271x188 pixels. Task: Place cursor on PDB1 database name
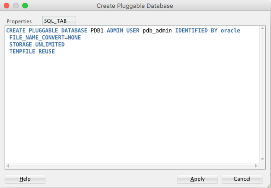tap(97, 31)
